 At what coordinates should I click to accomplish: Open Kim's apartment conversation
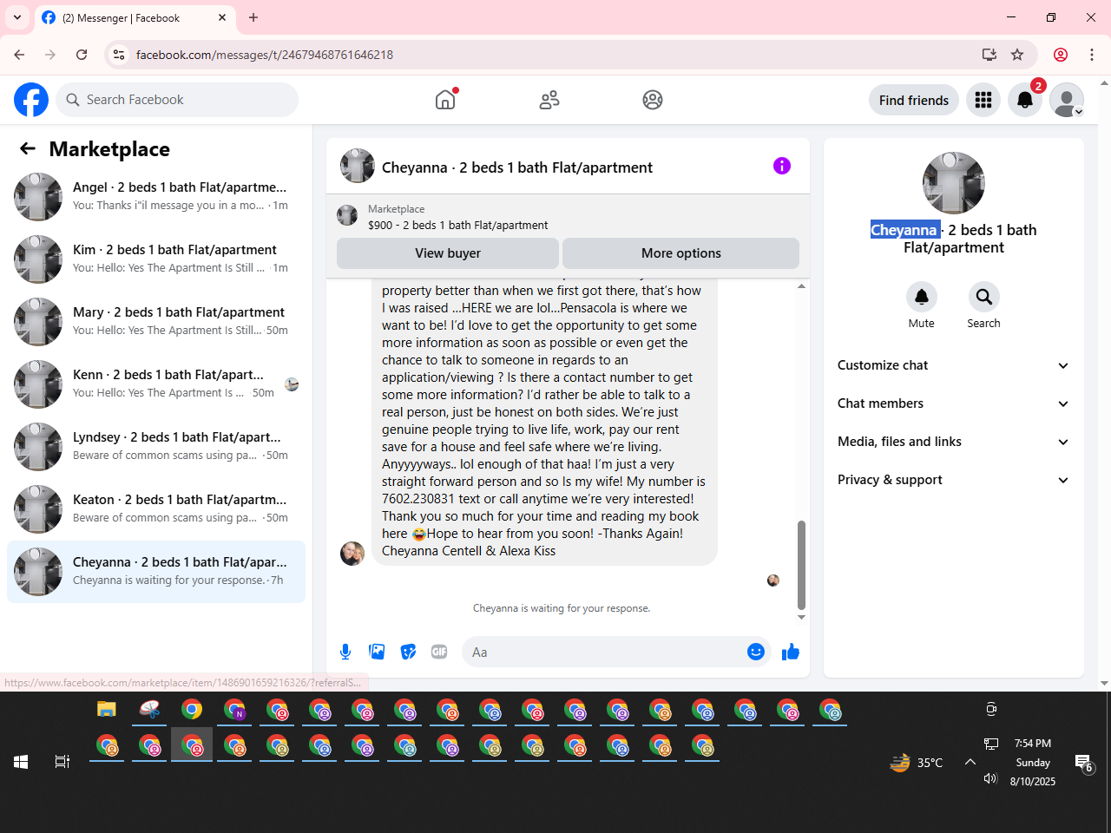click(x=156, y=259)
